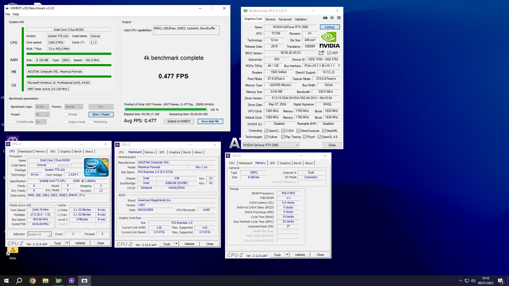Open the volume tray icon

(473, 281)
